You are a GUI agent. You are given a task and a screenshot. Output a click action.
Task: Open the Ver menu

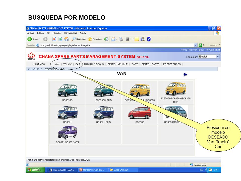[48, 33]
